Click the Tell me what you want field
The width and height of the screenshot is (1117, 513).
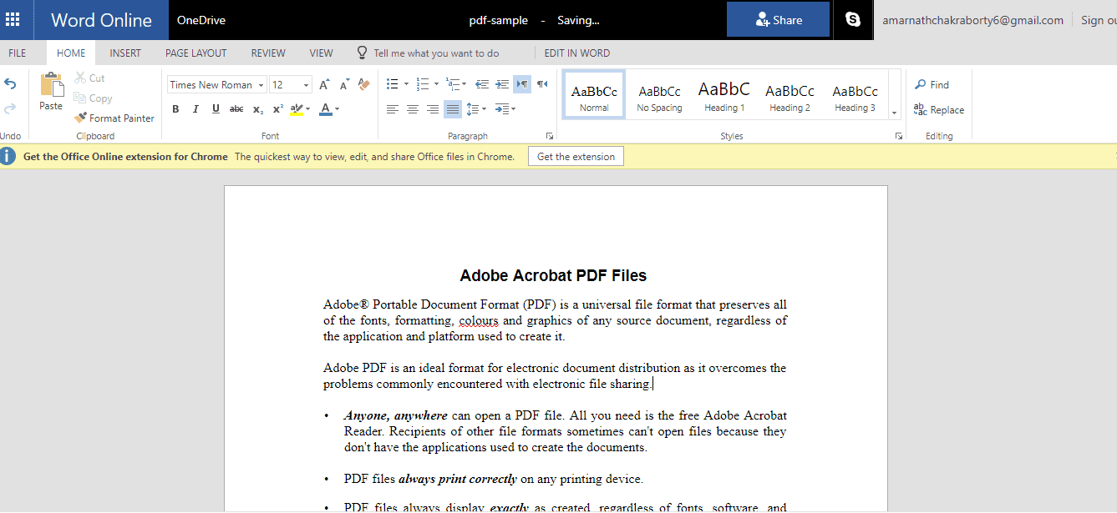pyautogui.click(x=436, y=53)
